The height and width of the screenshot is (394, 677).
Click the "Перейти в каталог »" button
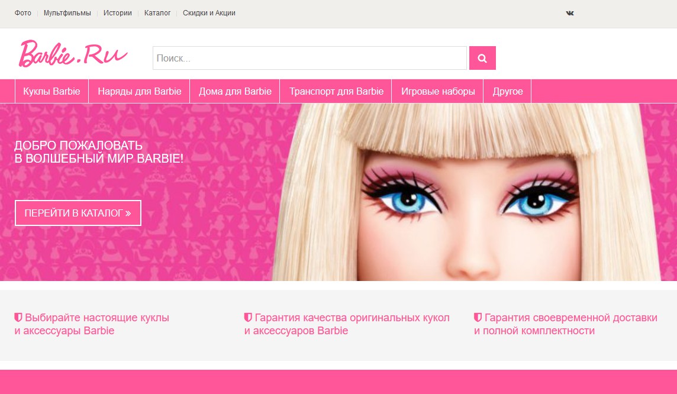coord(78,213)
